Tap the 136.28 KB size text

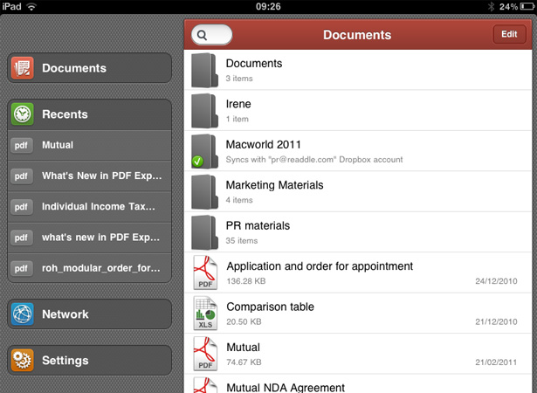coord(246,281)
